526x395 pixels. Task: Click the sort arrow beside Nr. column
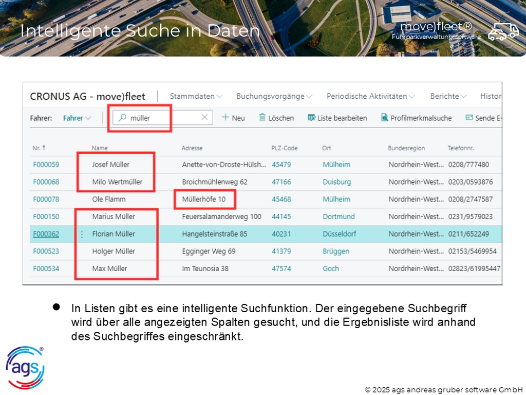pos(44,148)
